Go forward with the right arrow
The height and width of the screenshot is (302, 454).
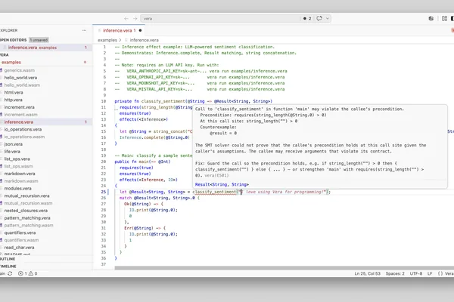[135, 18]
